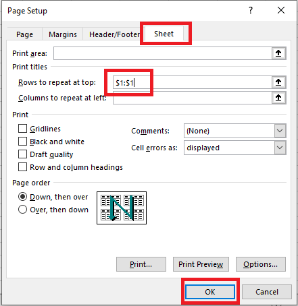Check the Black and white option
This screenshot has width=298, height=306.
[22, 142]
